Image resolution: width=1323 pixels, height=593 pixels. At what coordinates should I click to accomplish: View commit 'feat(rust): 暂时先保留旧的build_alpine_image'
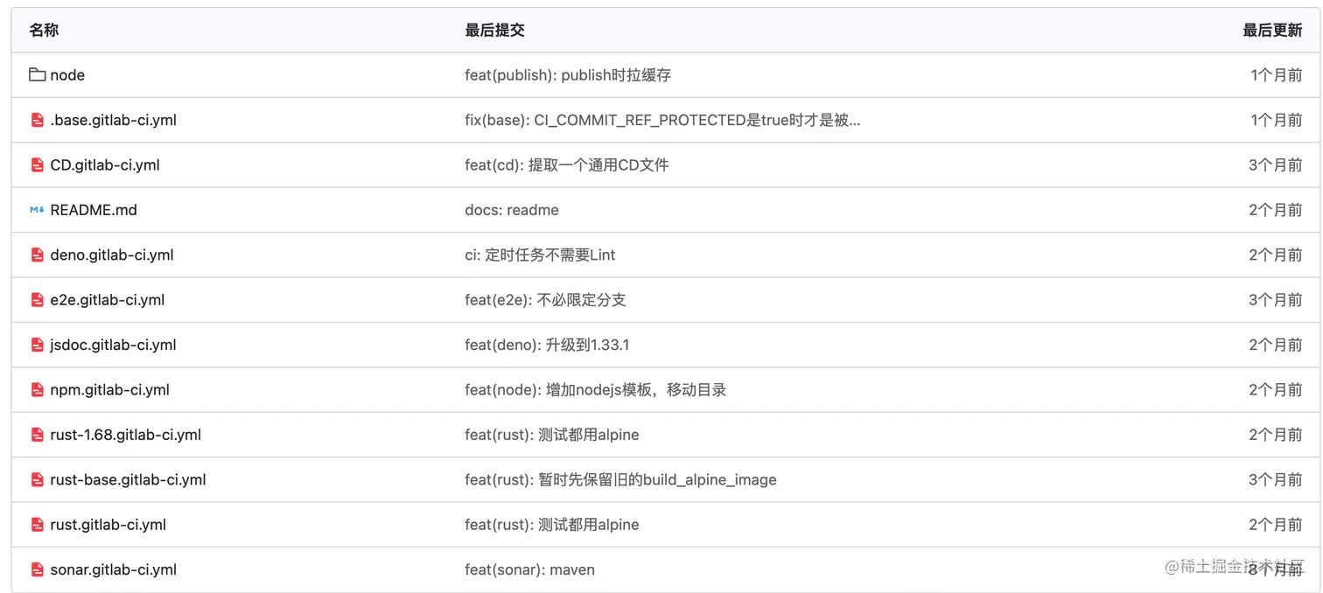point(620,480)
